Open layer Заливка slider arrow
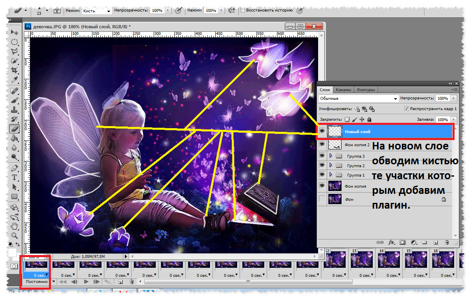471x299 pixels. pyautogui.click(x=454, y=120)
